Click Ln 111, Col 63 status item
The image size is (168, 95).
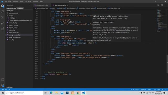135,89
